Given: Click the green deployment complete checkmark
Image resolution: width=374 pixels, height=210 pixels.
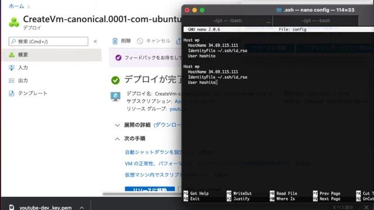Looking at the screenshot, I should pyautogui.click(x=116, y=80).
